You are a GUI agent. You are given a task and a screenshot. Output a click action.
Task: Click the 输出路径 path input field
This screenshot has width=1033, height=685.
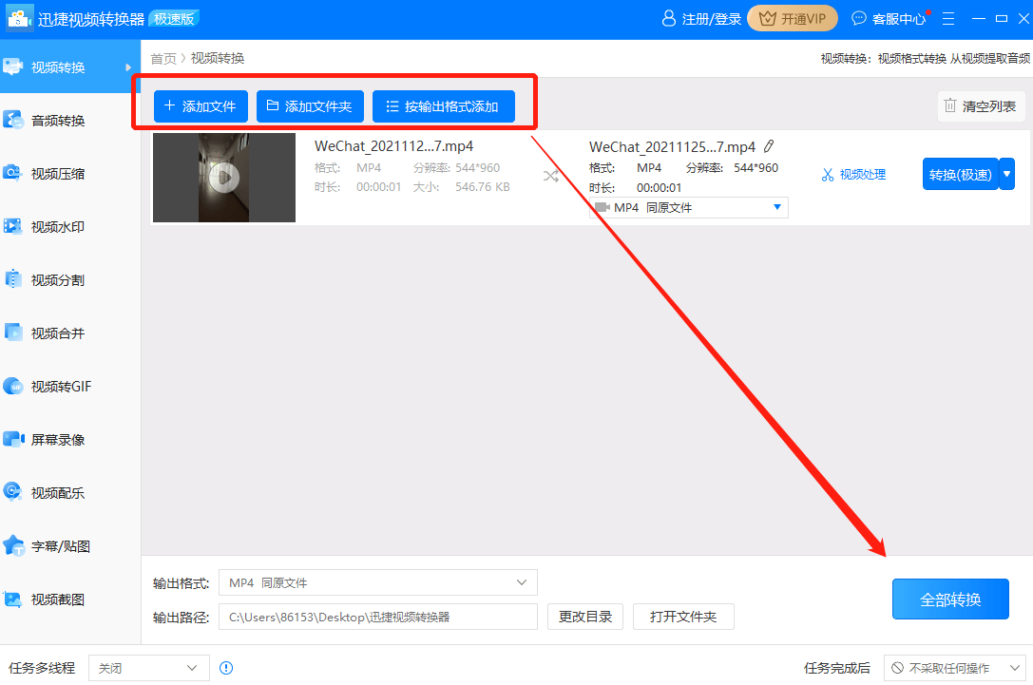pyautogui.click(x=377, y=617)
